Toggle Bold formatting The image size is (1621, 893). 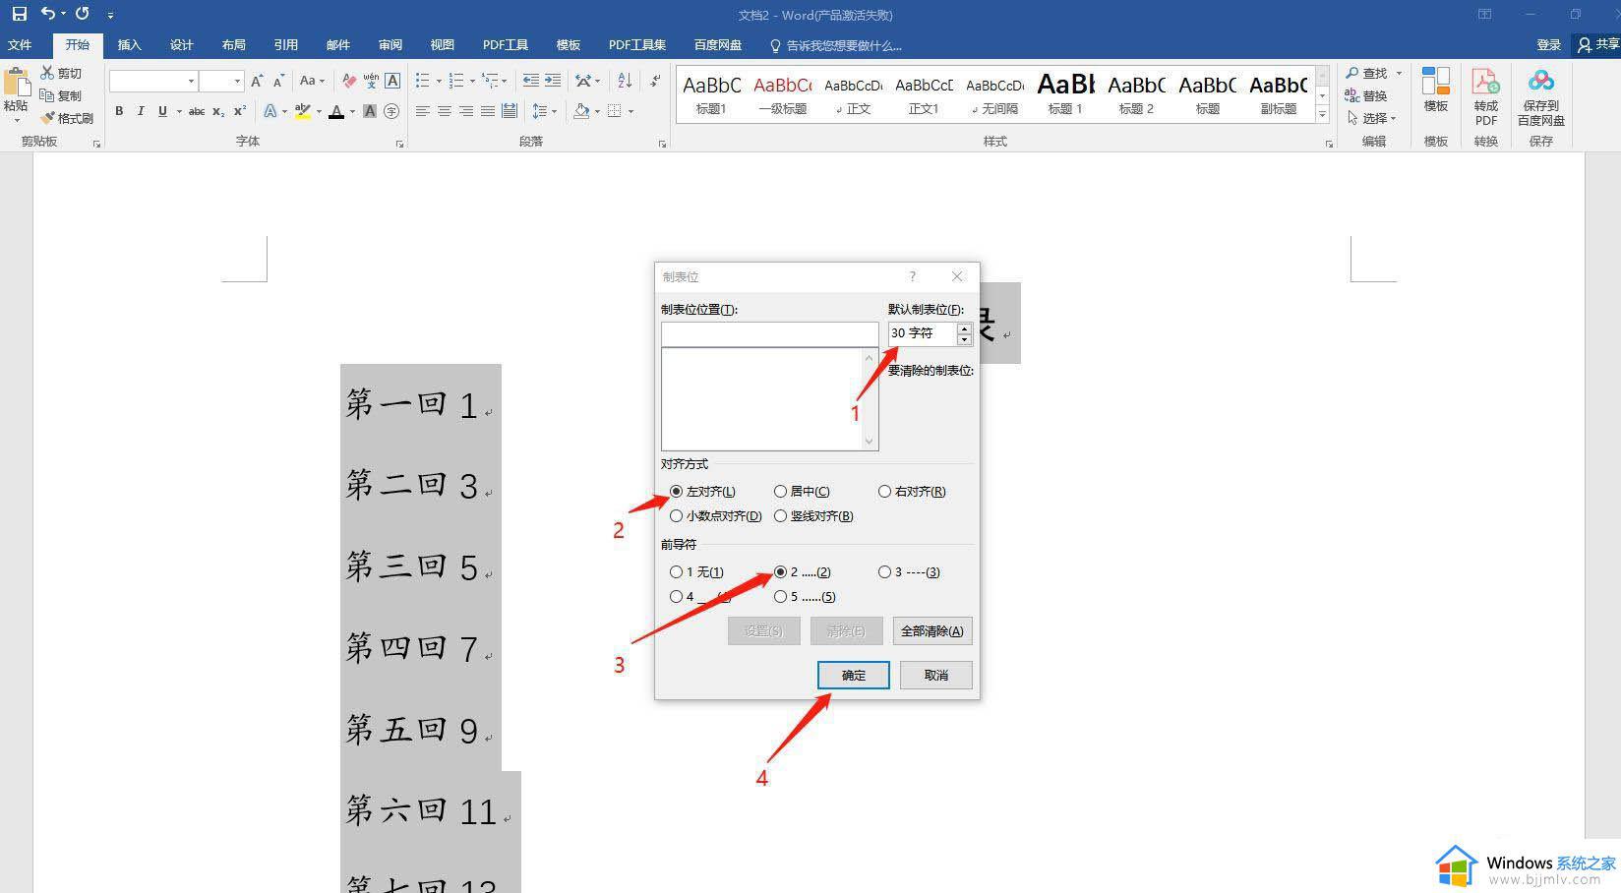[x=119, y=111]
